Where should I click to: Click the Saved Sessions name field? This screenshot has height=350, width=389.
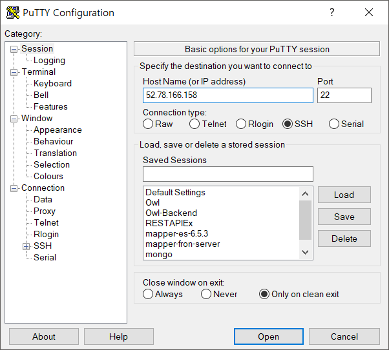227,174
